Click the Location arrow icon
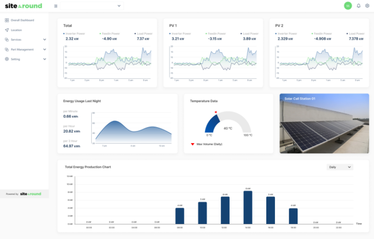Image resolution: width=374 pixels, height=239 pixels. click(7, 30)
